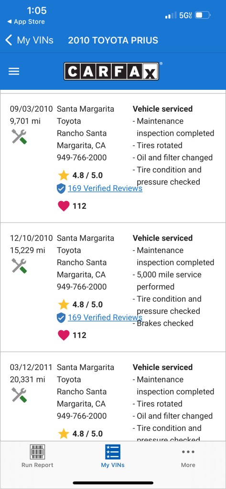This screenshot has height=489, width=226.
Task: Select the My VINs tab
Action: [x=113, y=456]
